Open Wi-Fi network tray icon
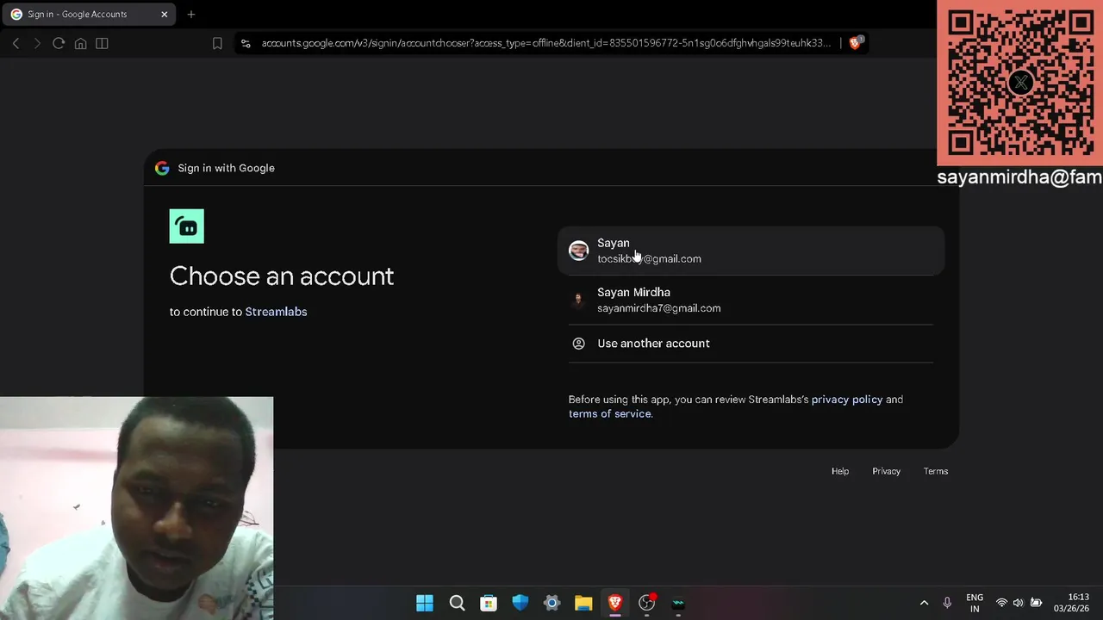The image size is (1103, 620). click(x=1001, y=603)
